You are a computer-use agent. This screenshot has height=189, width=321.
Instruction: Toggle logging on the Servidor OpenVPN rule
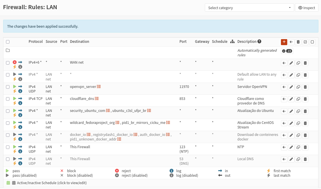20,91
